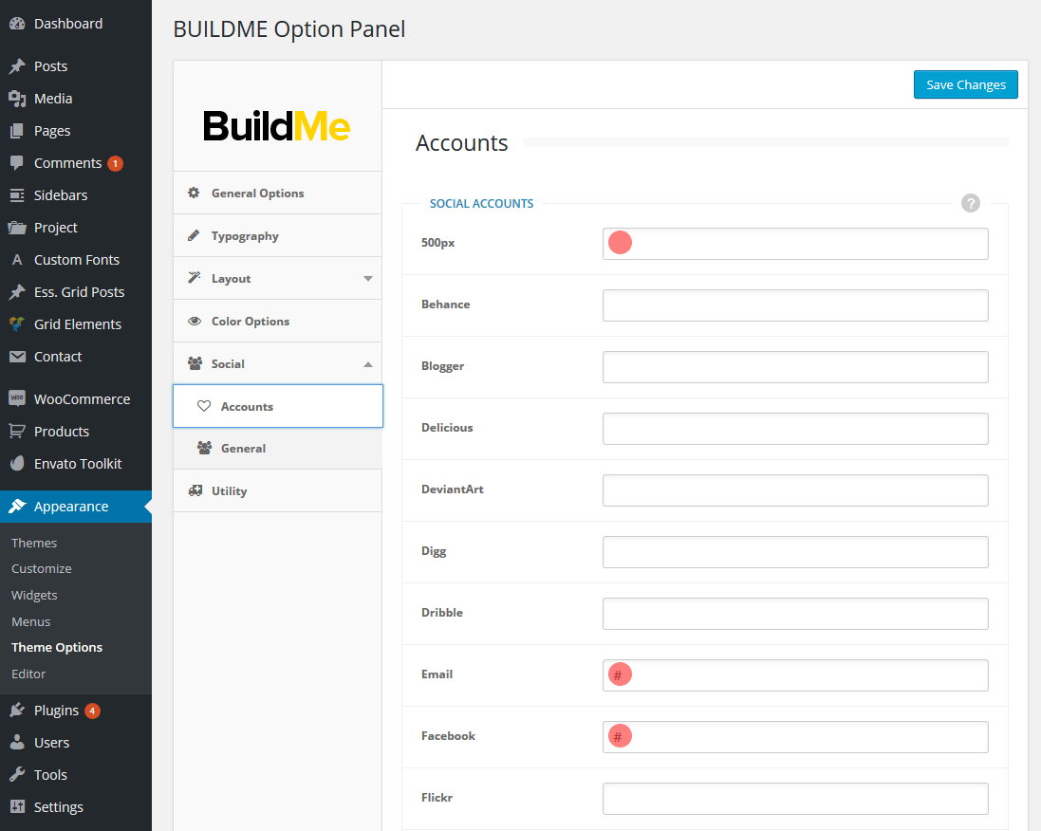
Task: Expand the Layout options
Action: [365, 278]
